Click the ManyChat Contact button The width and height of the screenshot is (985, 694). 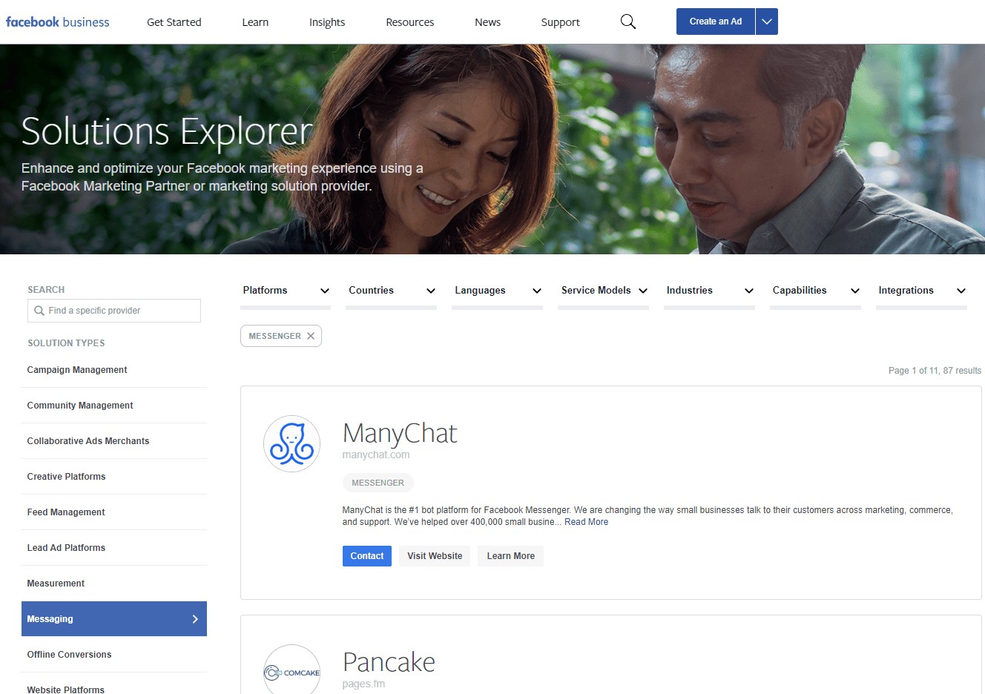pos(367,556)
